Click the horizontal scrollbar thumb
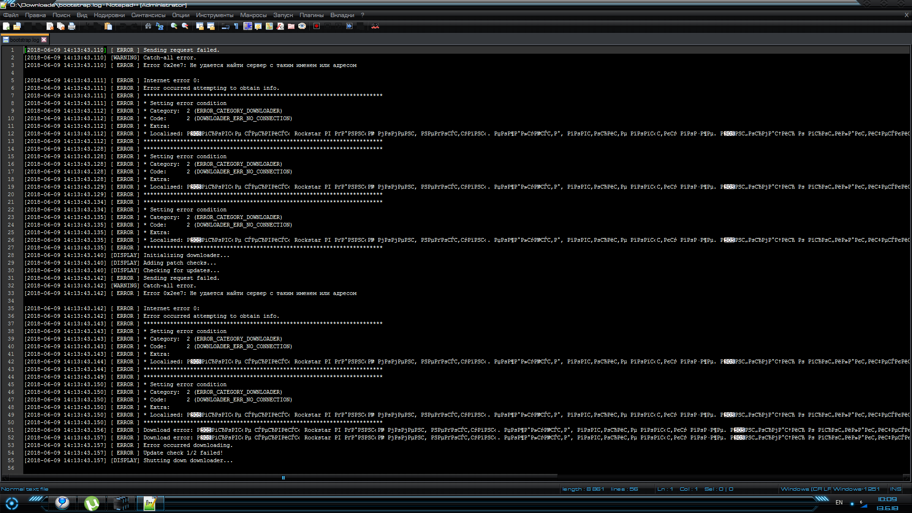 click(283, 478)
